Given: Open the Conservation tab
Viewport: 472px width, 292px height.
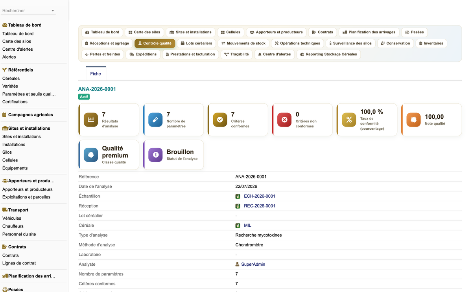Looking at the screenshot, I should 396,43.
